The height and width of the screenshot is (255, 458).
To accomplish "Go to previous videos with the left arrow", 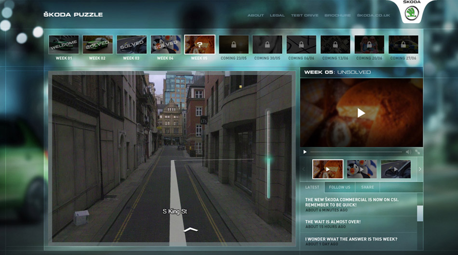I will [x=303, y=169].
